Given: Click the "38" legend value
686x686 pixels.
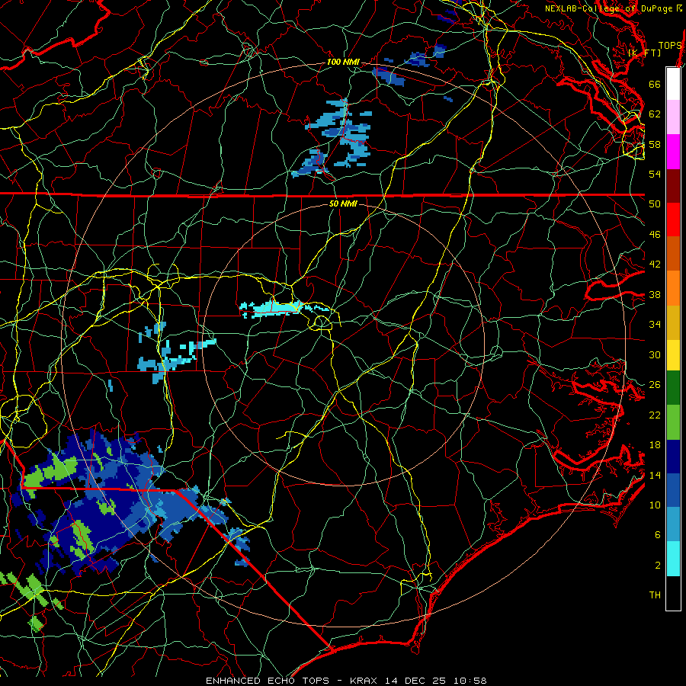Looking at the screenshot, I should [655, 294].
